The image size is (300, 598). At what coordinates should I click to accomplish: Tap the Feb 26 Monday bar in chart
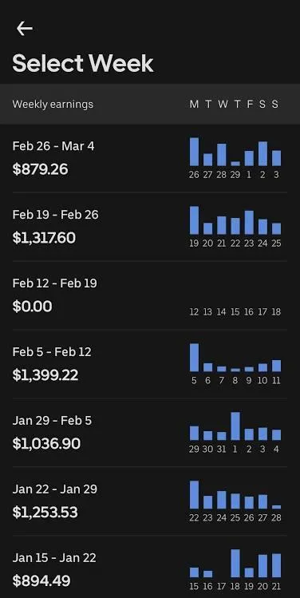coord(194,152)
